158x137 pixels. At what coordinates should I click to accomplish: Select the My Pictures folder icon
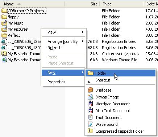[x=4, y=29]
